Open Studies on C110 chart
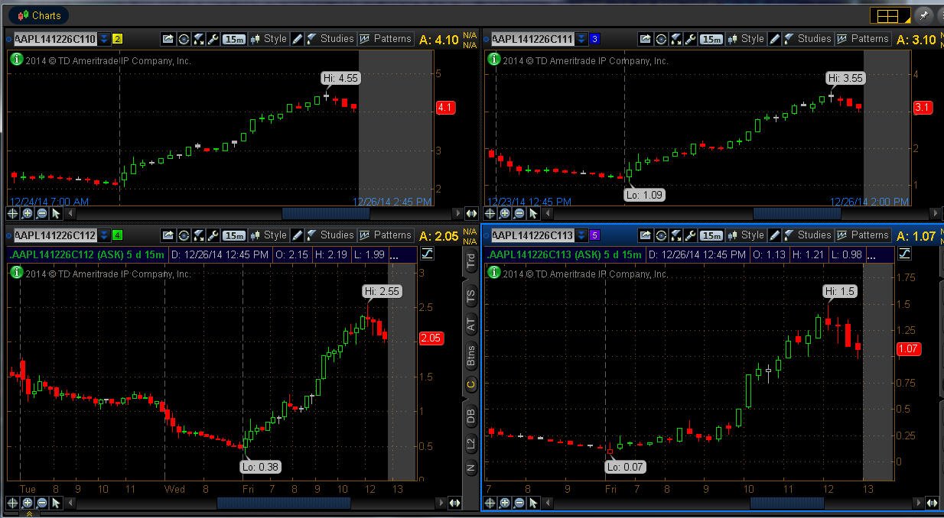The height and width of the screenshot is (518, 944). 330,39
